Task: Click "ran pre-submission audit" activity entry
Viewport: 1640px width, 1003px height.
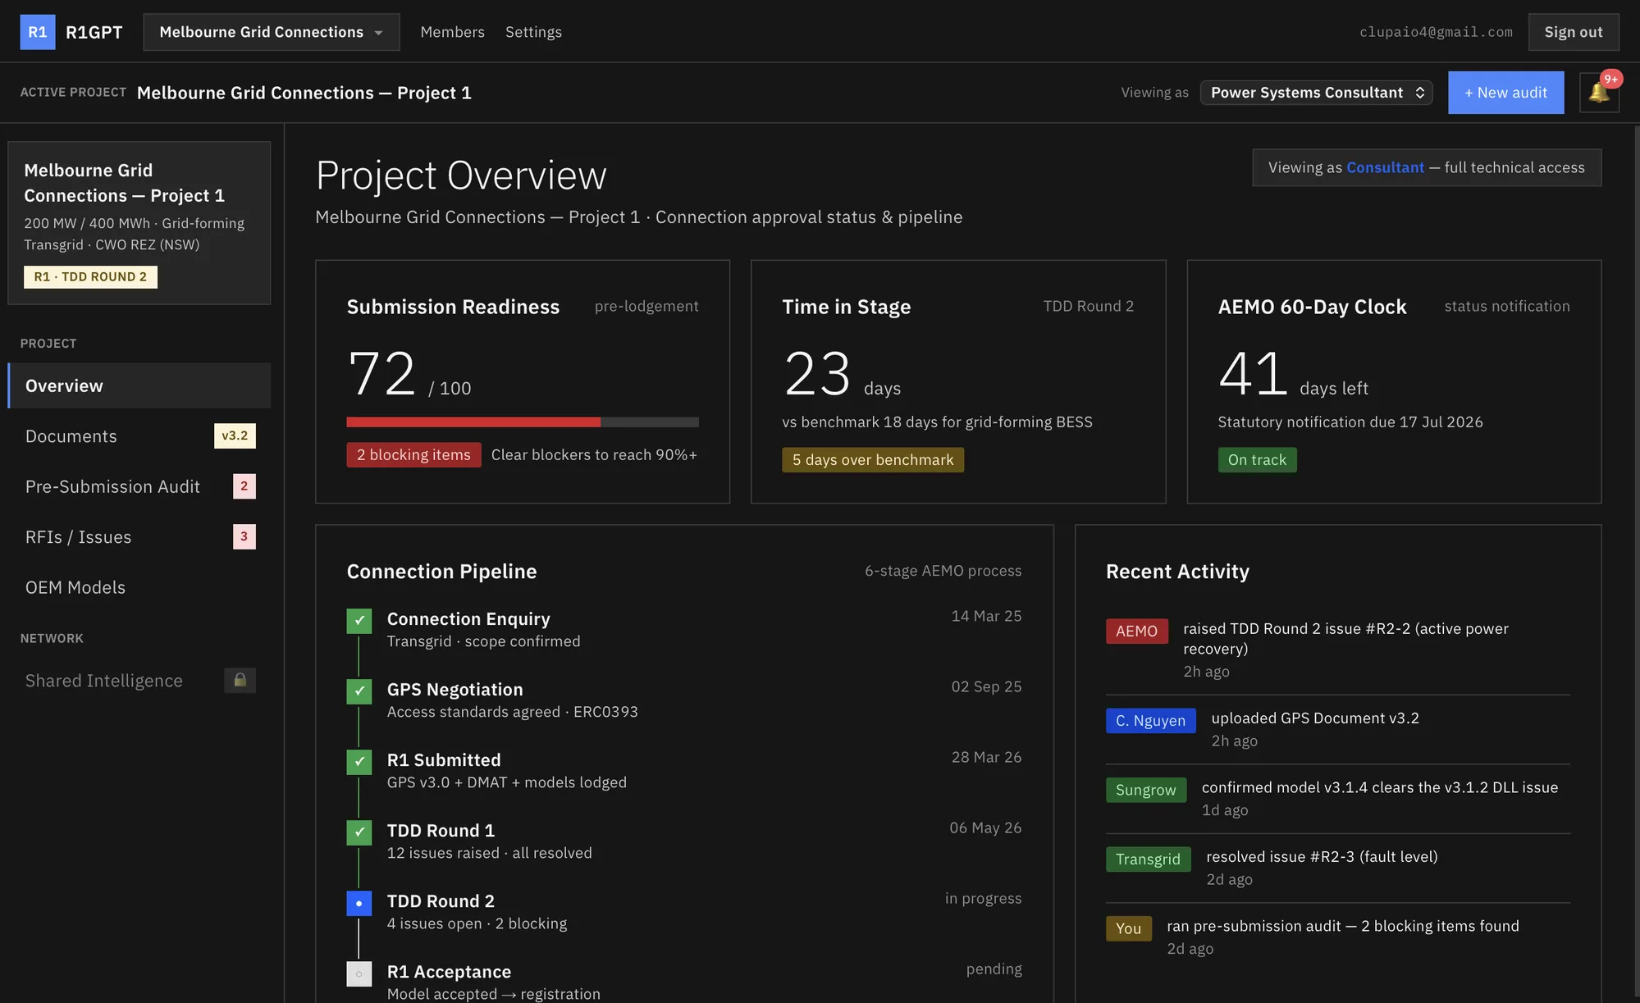Action: tap(1343, 926)
